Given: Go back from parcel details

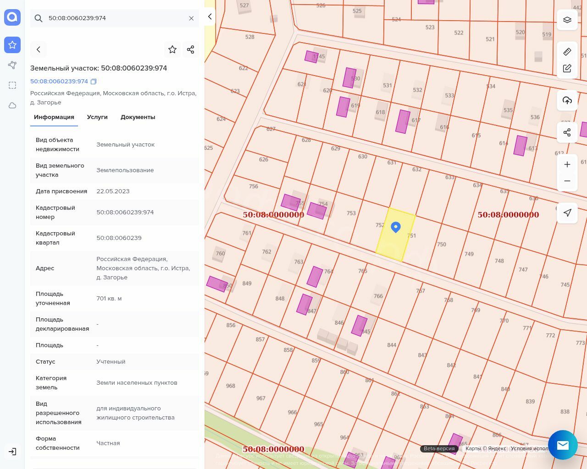Looking at the screenshot, I should coord(39,49).
